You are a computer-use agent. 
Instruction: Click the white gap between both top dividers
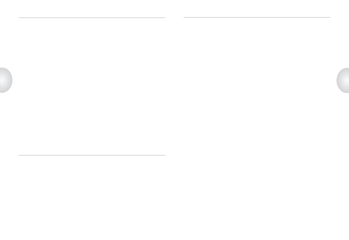pyautogui.click(x=174, y=17)
